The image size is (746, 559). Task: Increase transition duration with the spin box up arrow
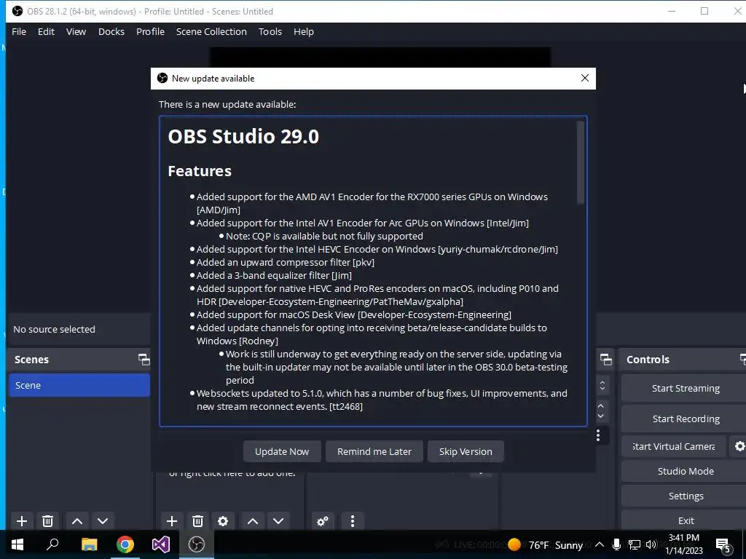[x=601, y=406]
